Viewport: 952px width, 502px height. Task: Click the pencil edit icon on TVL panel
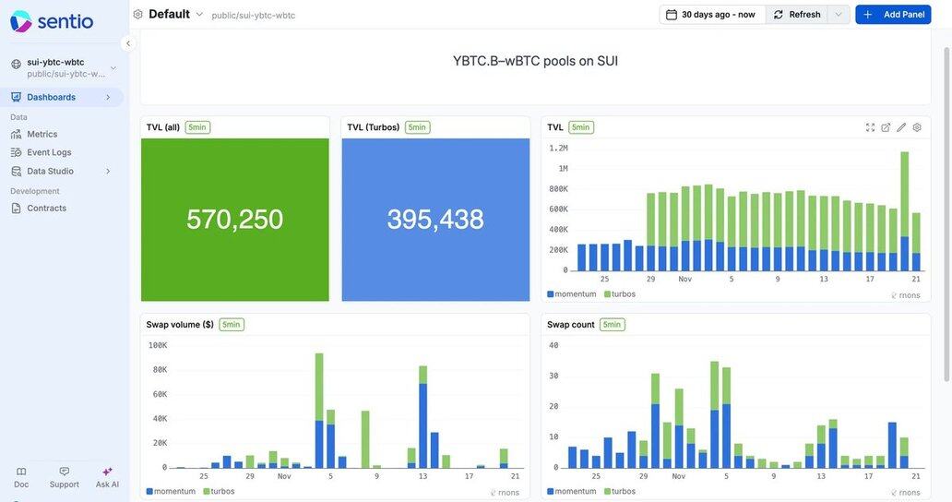pyautogui.click(x=901, y=127)
